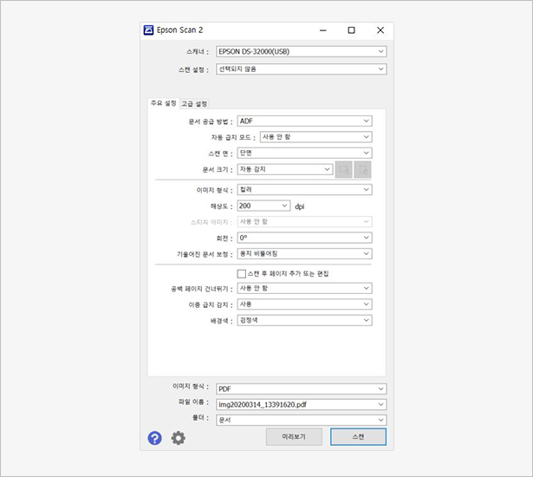Image resolution: width=533 pixels, height=477 pixels.
Task: Click the Epson Scan 2 title bar icon
Action: (x=148, y=30)
